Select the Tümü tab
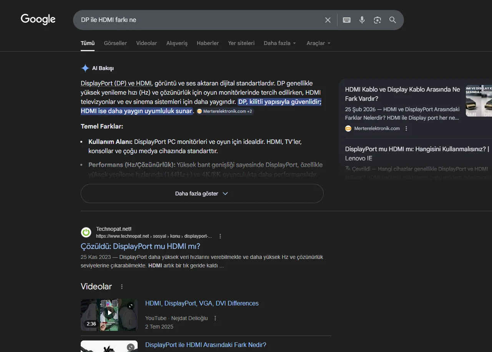The width and height of the screenshot is (492, 352). pyautogui.click(x=88, y=43)
